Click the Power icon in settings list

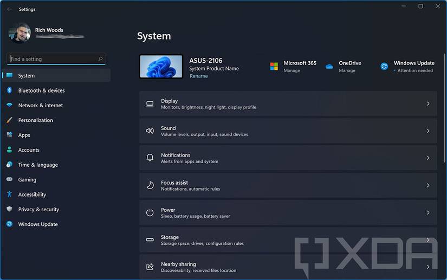(x=150, y=212)
